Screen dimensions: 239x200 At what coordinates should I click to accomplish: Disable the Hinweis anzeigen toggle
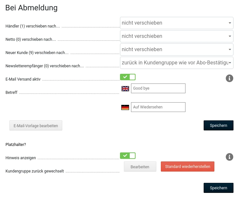pos(128,156)
